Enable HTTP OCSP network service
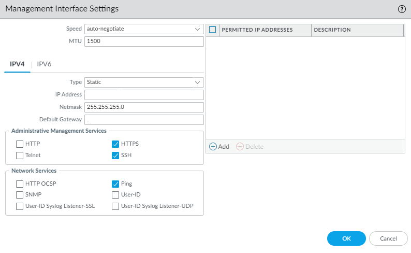Image resolution: width=411 pixels, height=253 pixels. click(20, 184)
